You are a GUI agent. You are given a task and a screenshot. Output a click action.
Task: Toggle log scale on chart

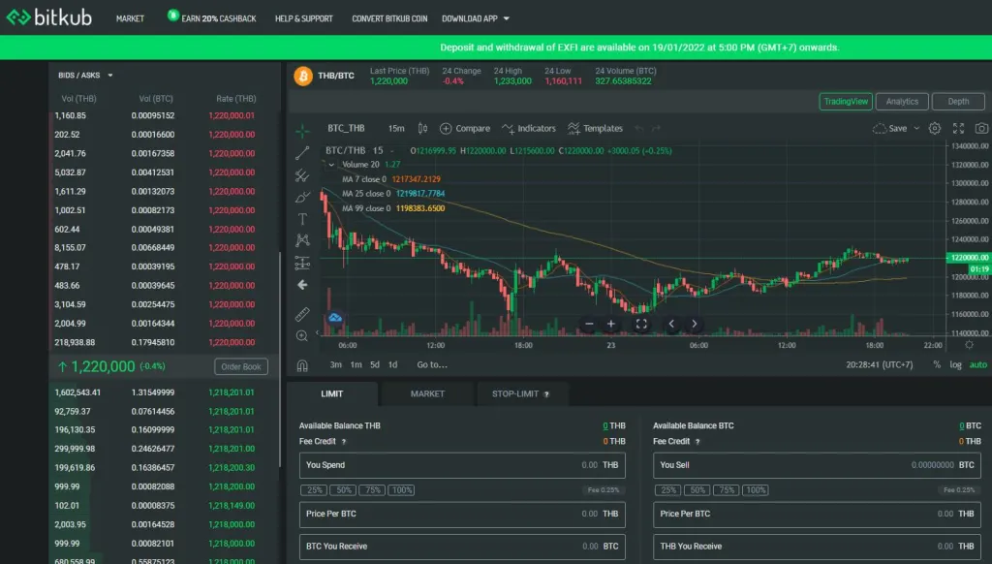955,365
